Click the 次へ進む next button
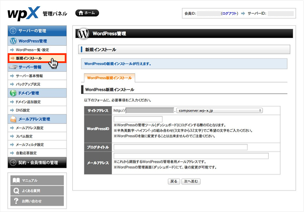304x212 pixels. coord(191,181)
